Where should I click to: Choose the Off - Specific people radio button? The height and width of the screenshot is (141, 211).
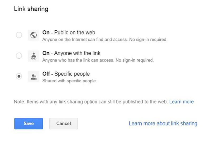[x=19, y=77]
